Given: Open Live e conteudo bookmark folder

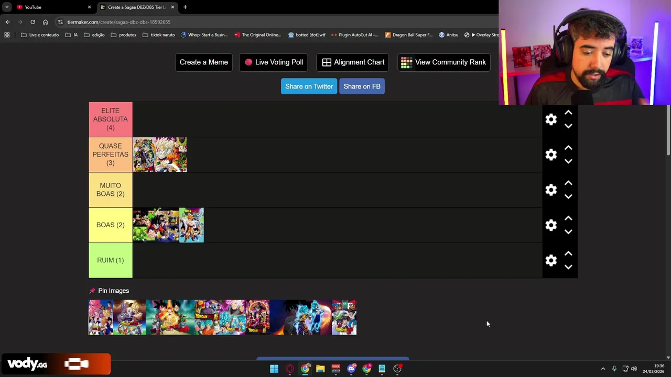Looking at the screenshot, I should tap(40, 35).
